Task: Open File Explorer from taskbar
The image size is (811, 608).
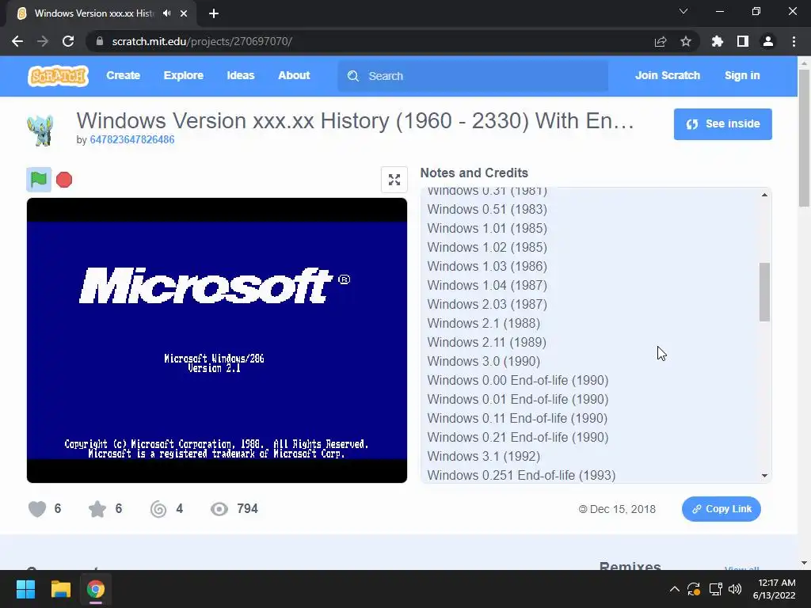Action: 60,589
